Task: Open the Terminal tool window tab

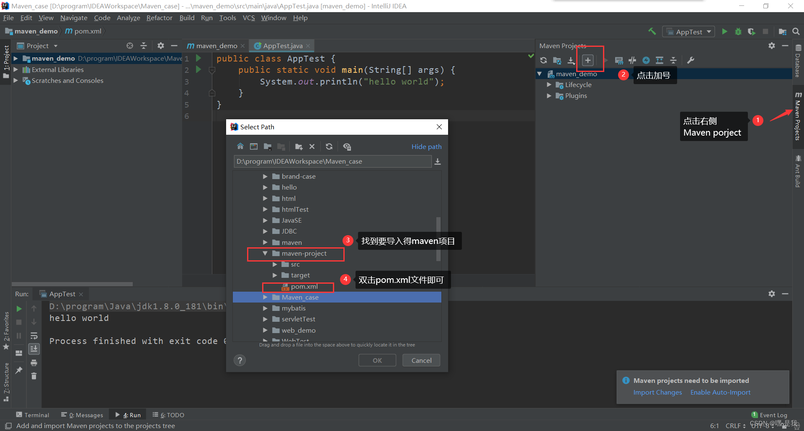Action: pos(33,415)
